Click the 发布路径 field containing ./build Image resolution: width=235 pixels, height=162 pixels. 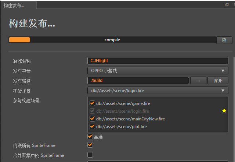coord(138,81)
